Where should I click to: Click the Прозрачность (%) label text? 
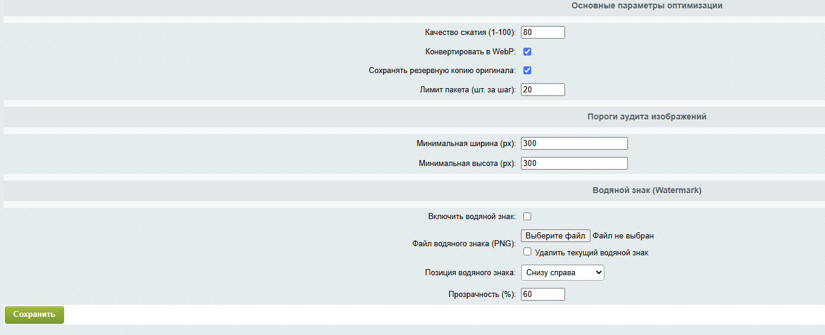tap(482, 295)
